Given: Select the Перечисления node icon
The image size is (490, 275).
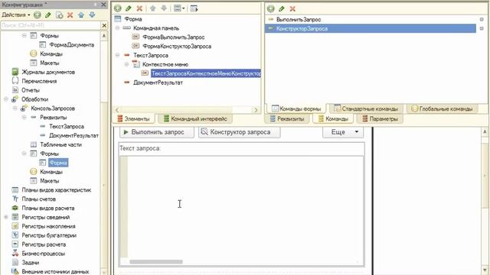Looking at the screenshot, I should pos(15,81).
